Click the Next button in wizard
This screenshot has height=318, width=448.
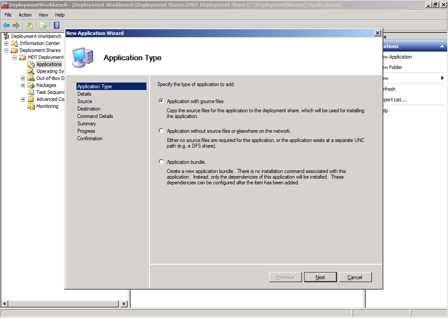[x=320, y=277]
